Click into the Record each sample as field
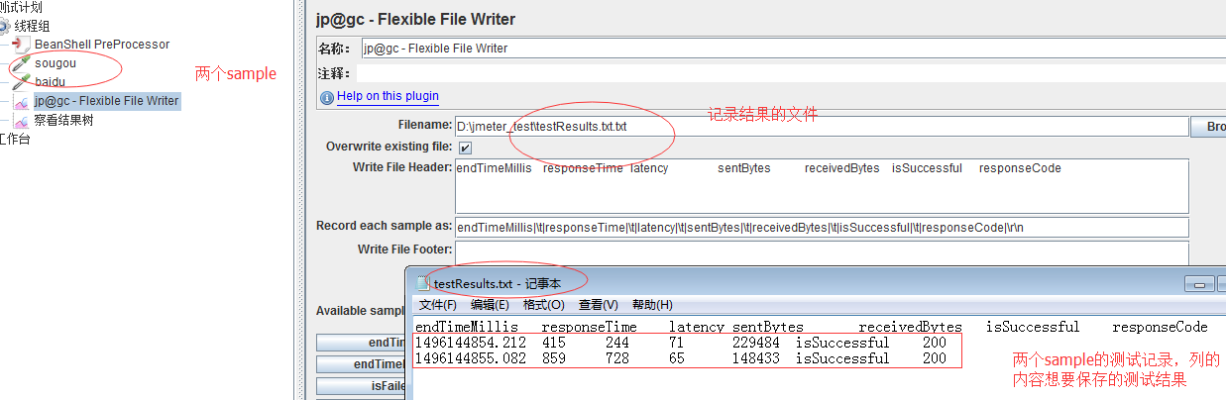Image resolution: width=1226 pixels, height=400 pixels. pos(821,227)
